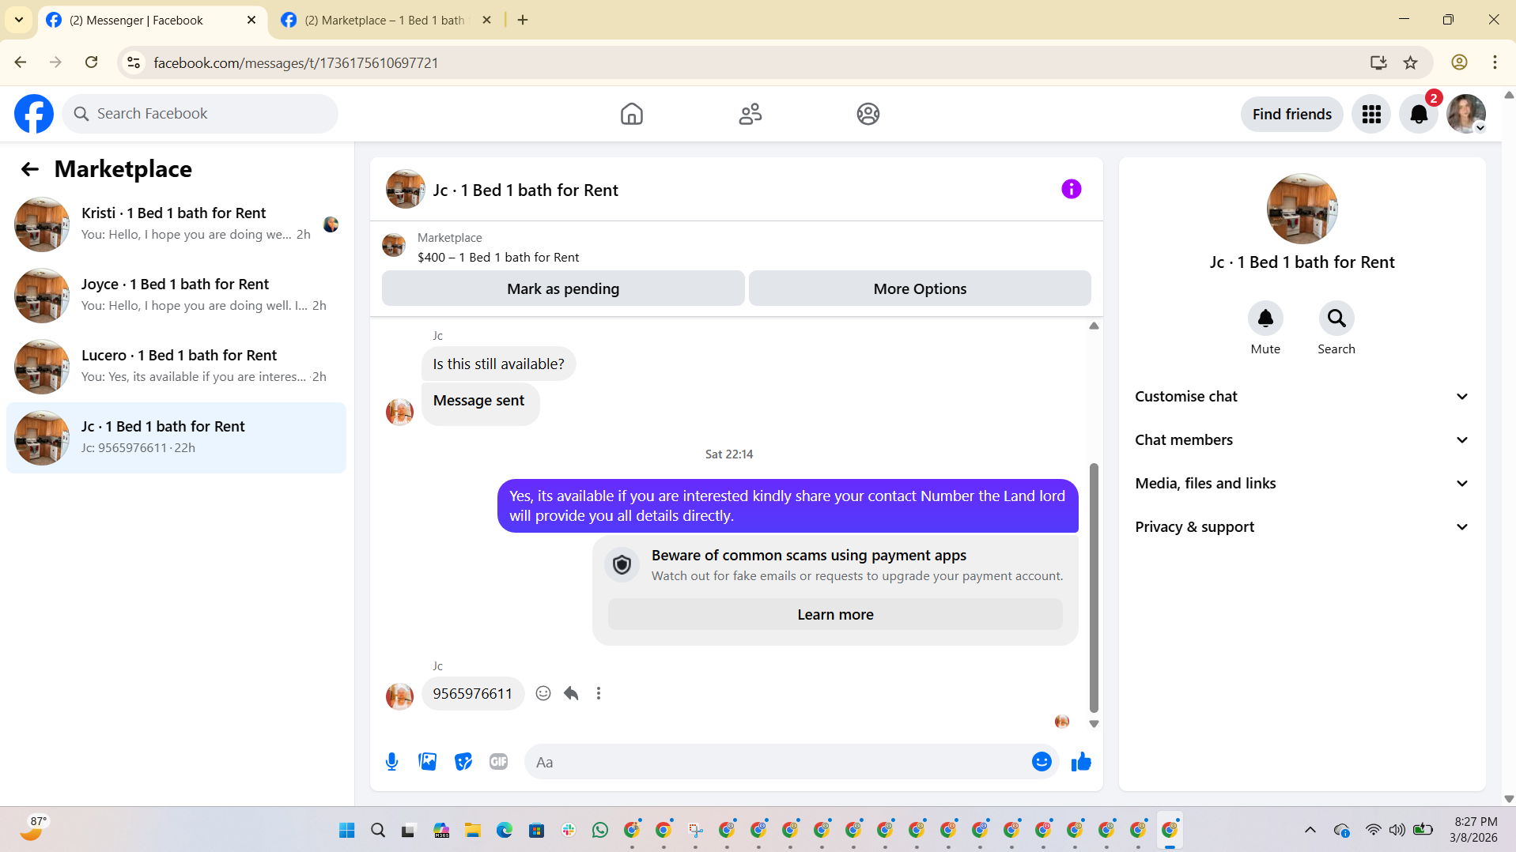Open the $400 – 1 Bed 1 bath listing link

[x=498, y=257]
